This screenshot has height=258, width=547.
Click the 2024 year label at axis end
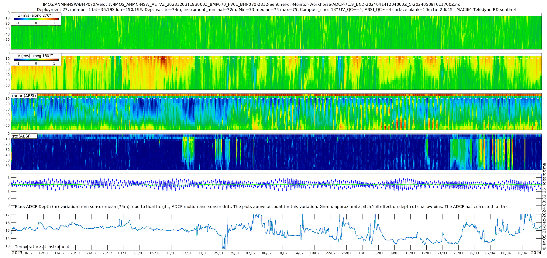[536, 253]
